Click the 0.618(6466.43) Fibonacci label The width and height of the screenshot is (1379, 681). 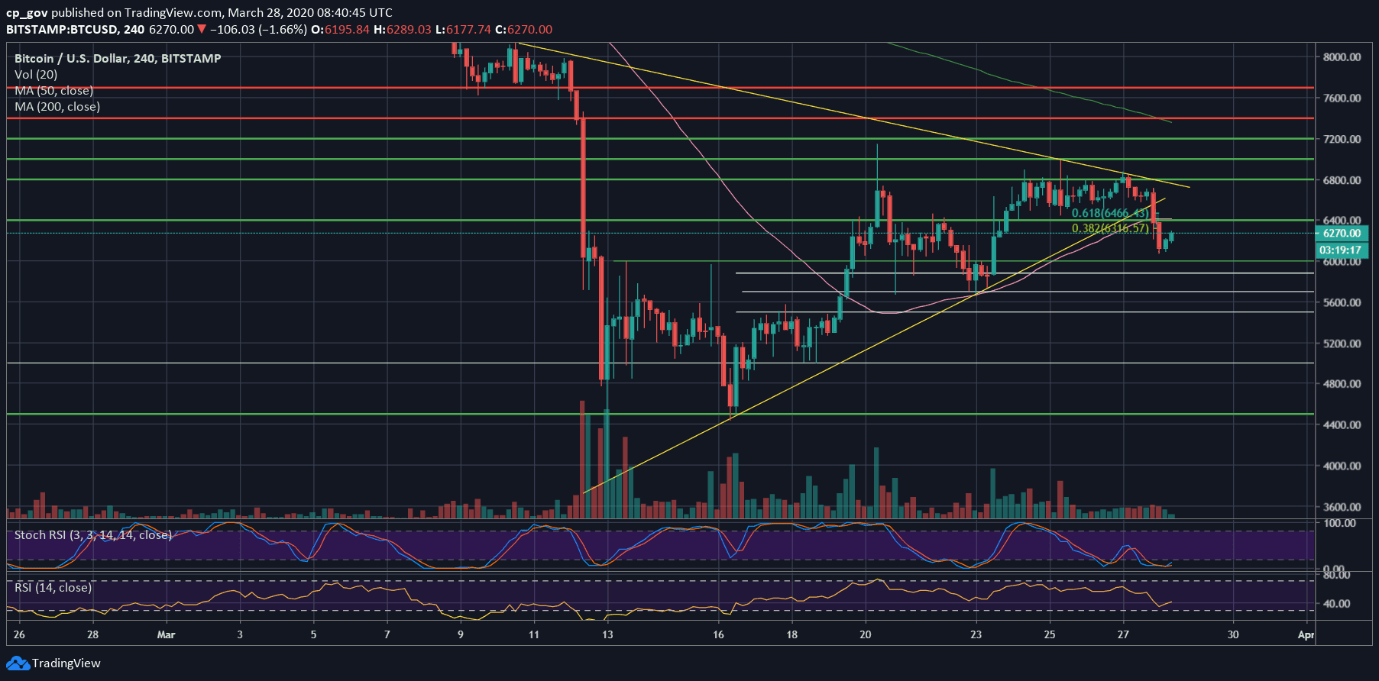pos(1110,214)
